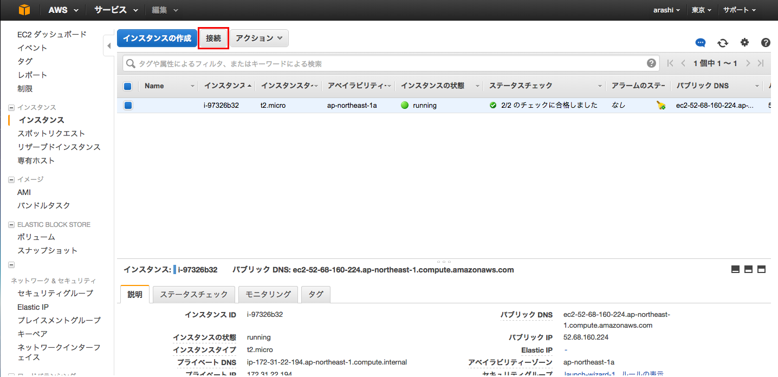Switch to the ステータスチェック tab
The height and width of the screenshot is (377, 778).
tap(193, 294)
